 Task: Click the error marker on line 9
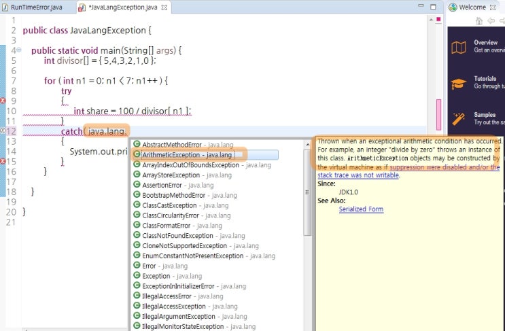pyautogui.click(x=3, y=98)
